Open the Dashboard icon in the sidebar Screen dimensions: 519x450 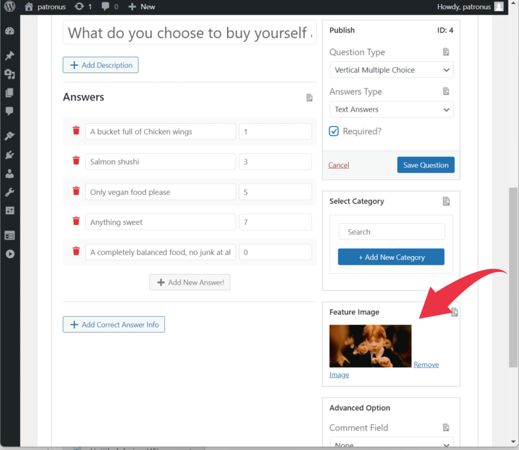pyautogui.click(x=9, y=31)
